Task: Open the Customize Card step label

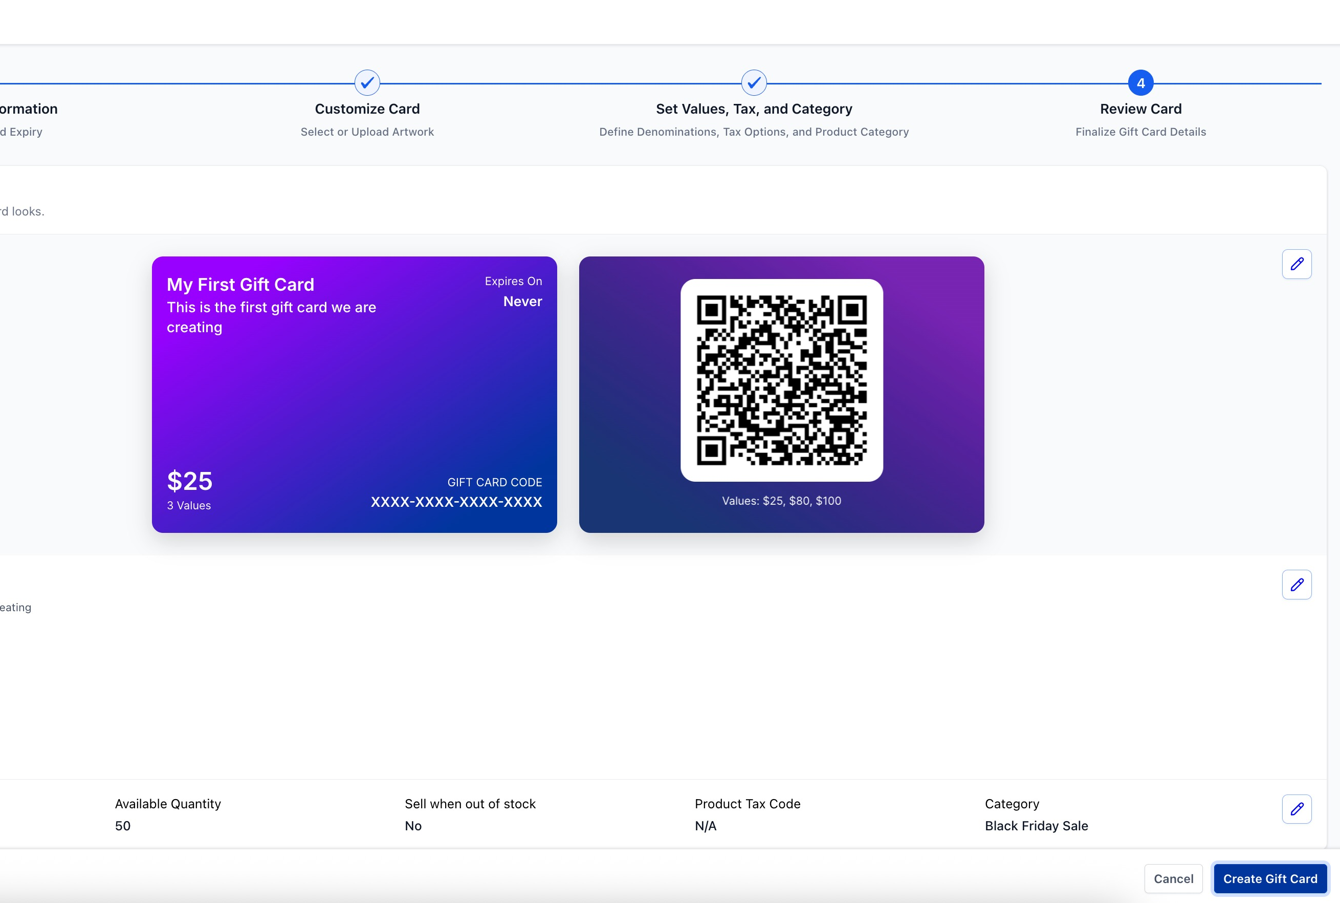Action: [367, 109]
